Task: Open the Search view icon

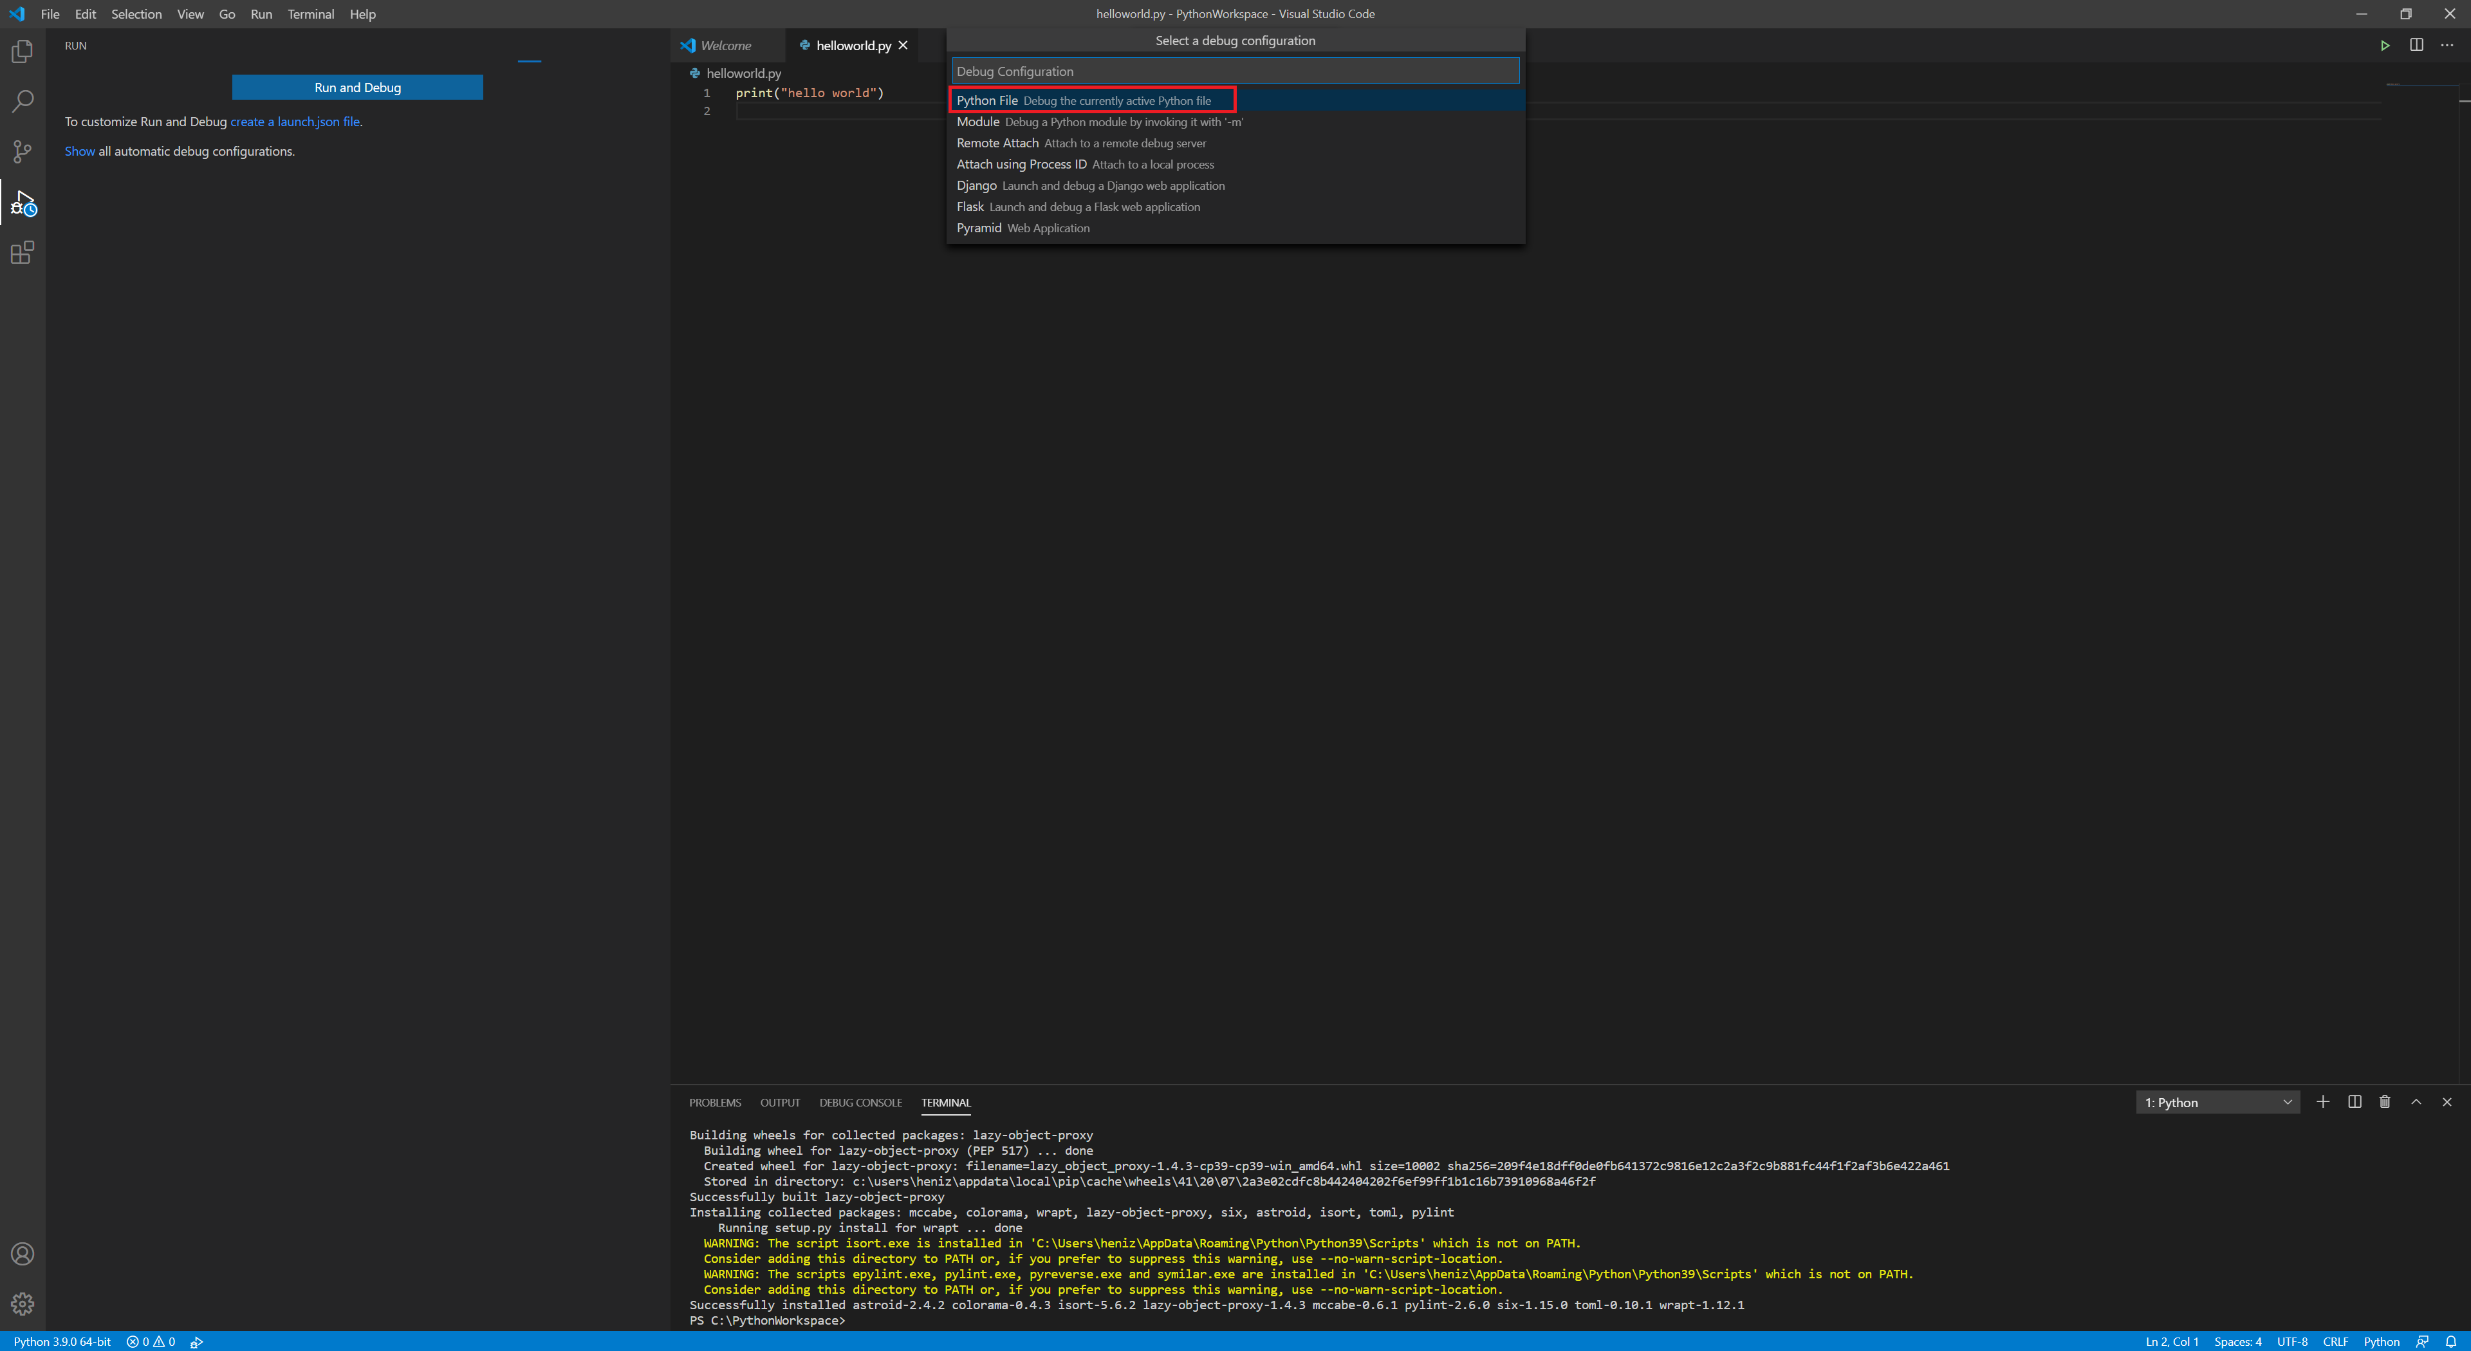Action: pos(22,102)
